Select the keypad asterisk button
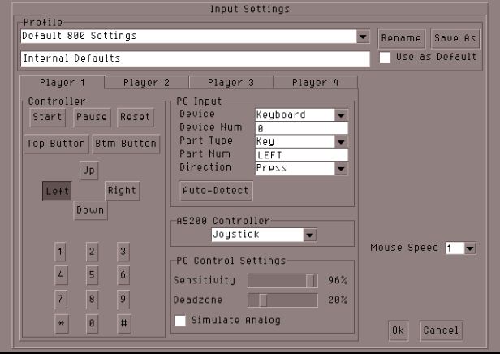500x354 pixels. coord(61,324)
